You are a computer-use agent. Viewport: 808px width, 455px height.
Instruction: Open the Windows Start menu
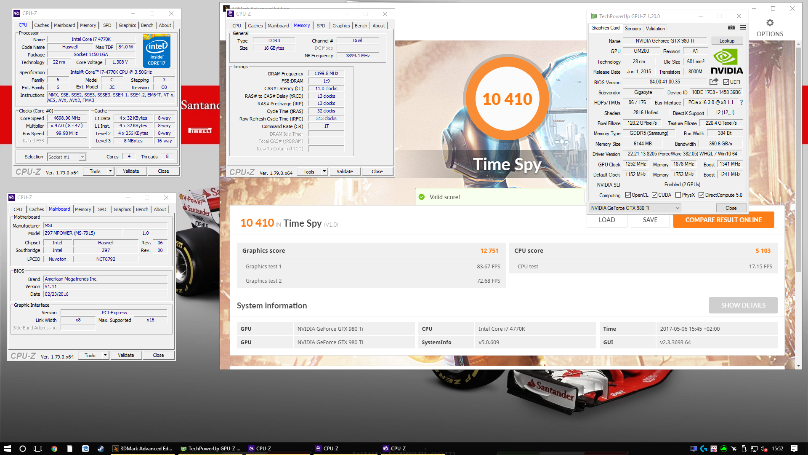7,449
